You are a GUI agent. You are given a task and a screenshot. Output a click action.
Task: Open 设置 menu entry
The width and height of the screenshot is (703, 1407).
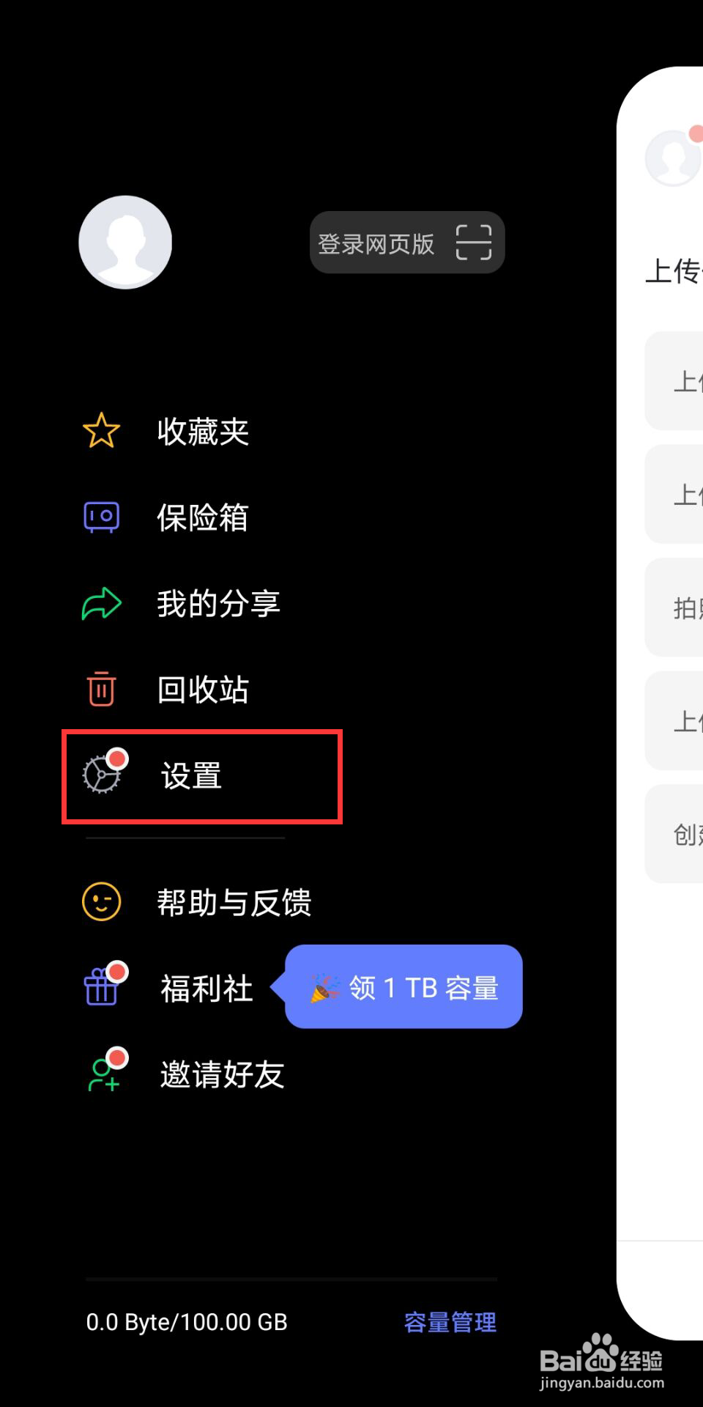click(x=202, y=776)
